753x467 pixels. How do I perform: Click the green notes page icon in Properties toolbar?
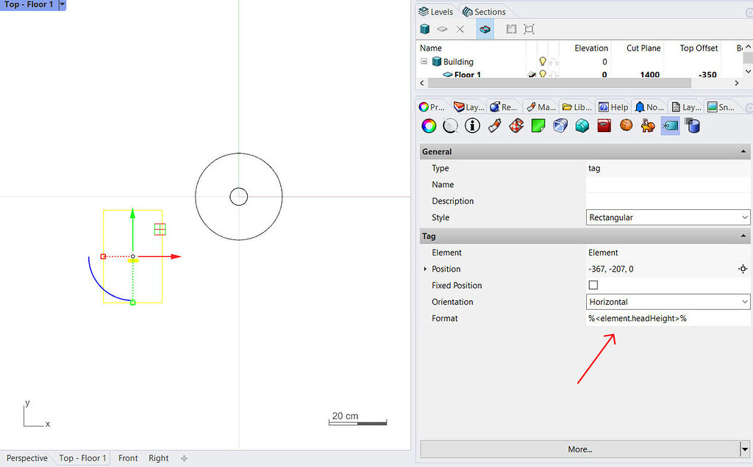(538, 126)
